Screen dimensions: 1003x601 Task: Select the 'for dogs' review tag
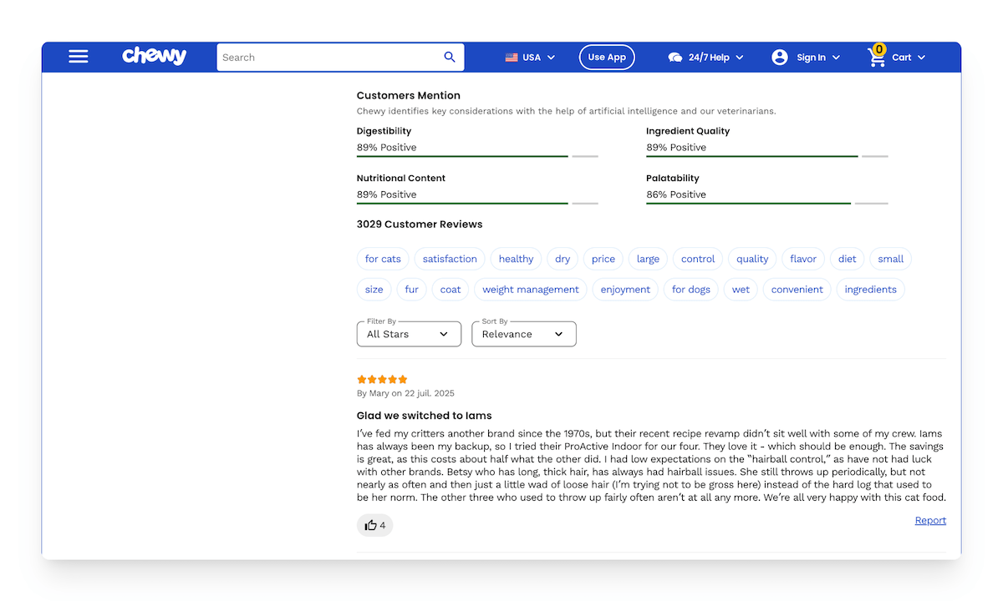tap(691, 290)
